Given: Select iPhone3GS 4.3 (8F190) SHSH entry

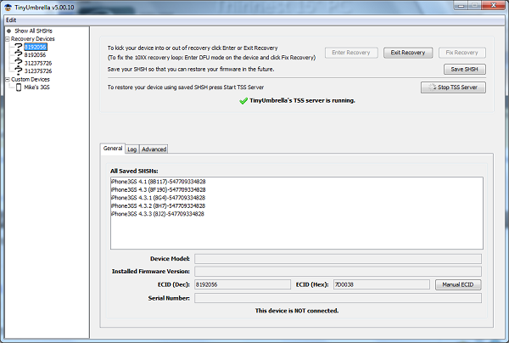Looking at the screenshot, I should coord(158,189).
